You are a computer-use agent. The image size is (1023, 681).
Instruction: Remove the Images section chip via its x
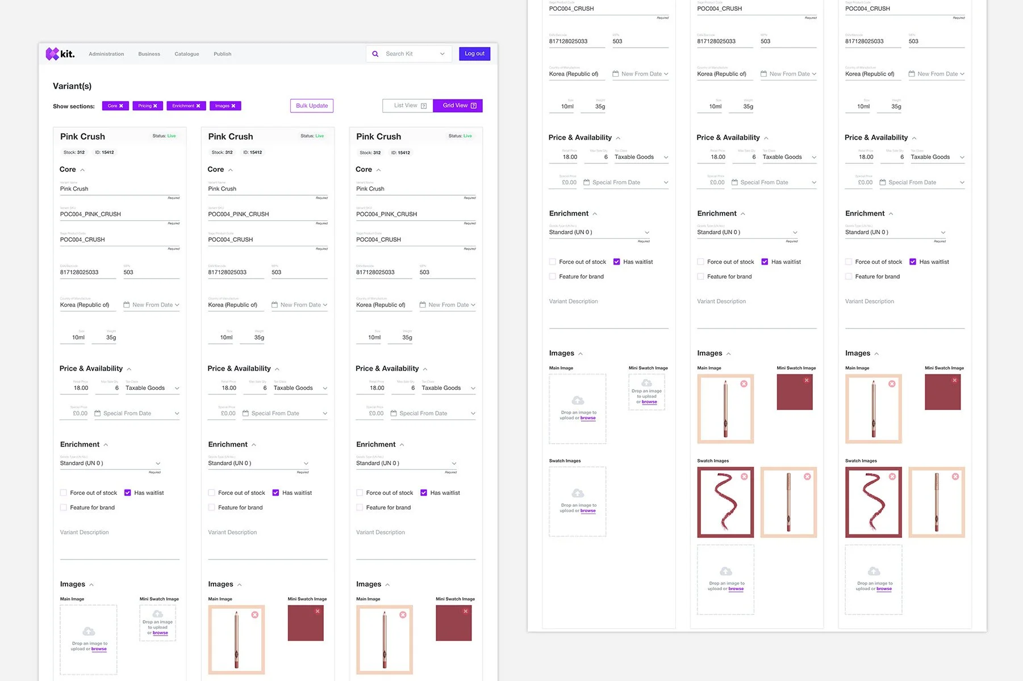click(x=233, y=106)
